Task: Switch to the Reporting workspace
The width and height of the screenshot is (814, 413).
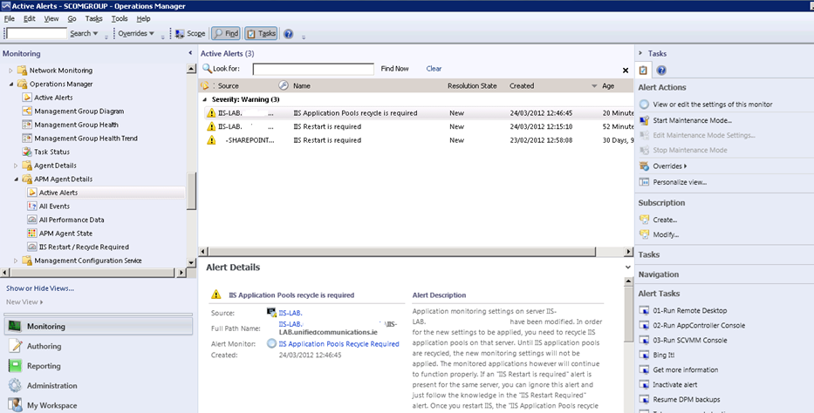Action: (x=44, y=366)
